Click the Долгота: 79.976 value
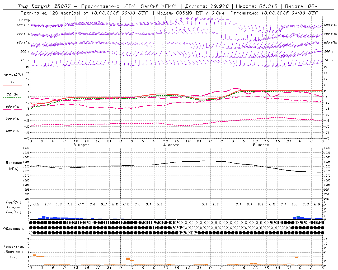This screenshot has height=270, width=338. (207, 6)
